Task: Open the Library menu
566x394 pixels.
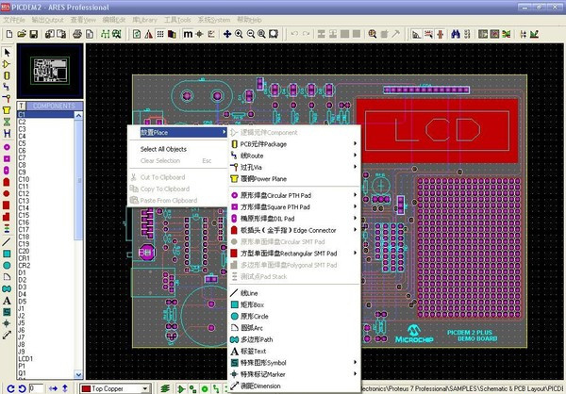Action: pyautogui.click(x=144, y=20)
